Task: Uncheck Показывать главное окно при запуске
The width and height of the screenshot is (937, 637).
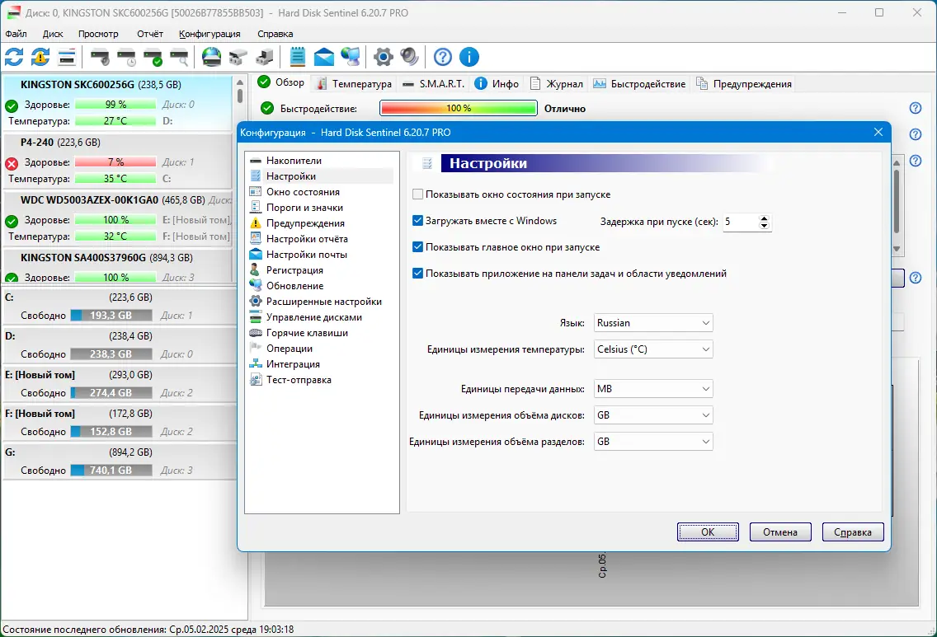Action: pos(417,247)
